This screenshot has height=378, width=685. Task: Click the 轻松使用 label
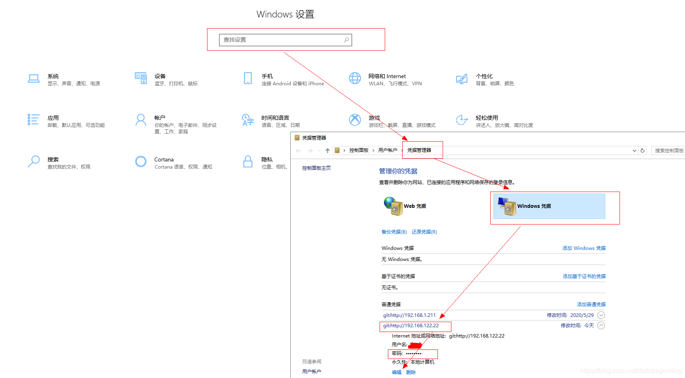(x=487, y=118)
